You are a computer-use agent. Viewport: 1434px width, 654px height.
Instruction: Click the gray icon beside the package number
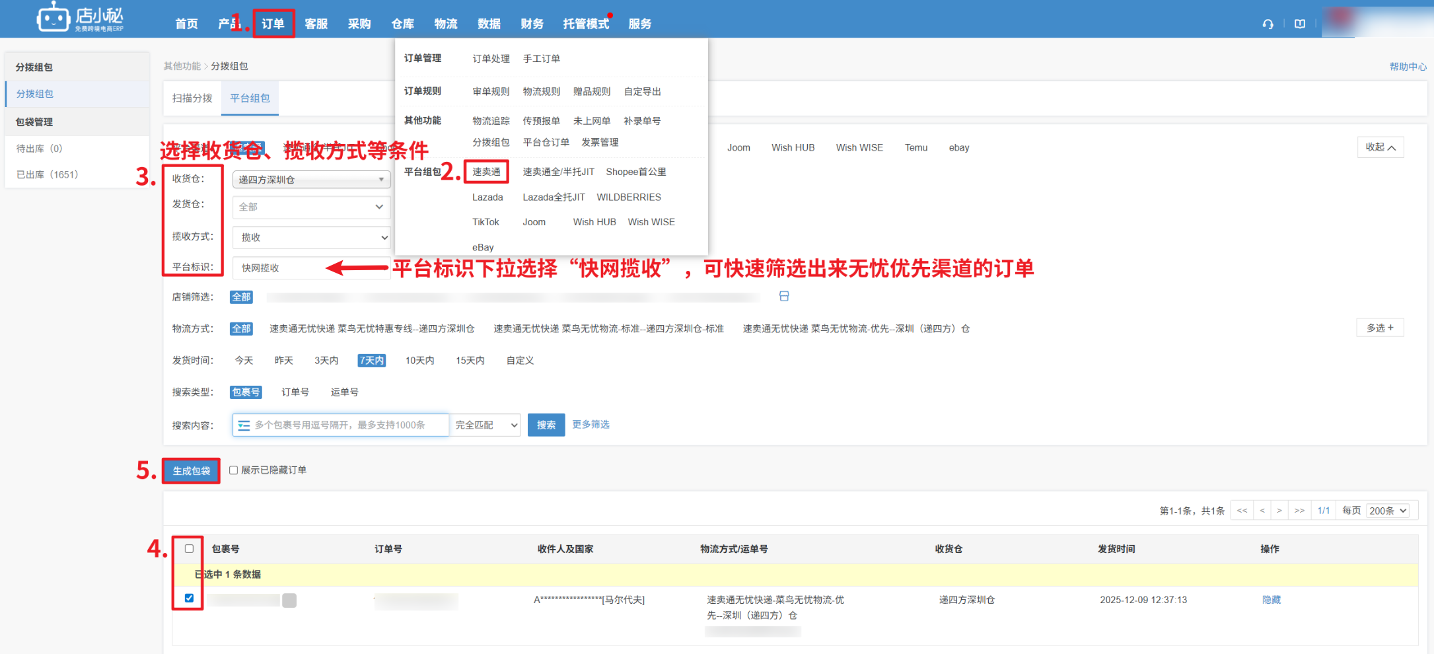289,600
